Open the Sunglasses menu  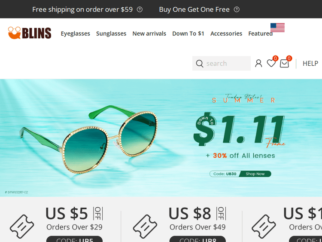coord(111,34)
